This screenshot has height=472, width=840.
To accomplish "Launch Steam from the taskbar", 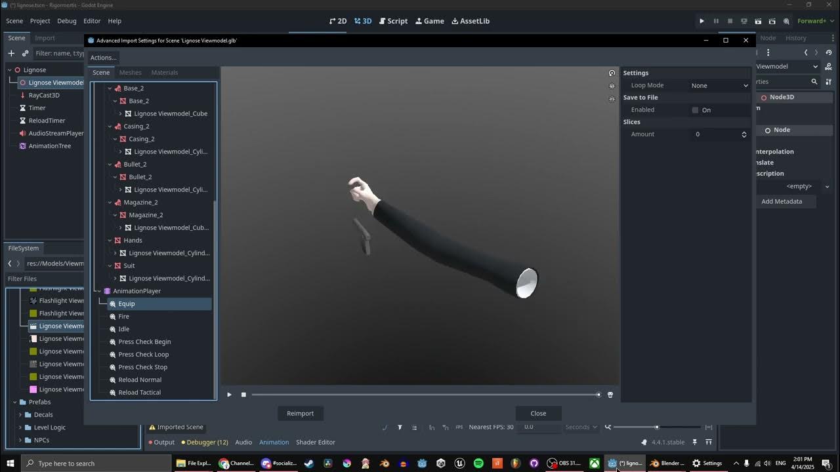I will click(309, 463).
